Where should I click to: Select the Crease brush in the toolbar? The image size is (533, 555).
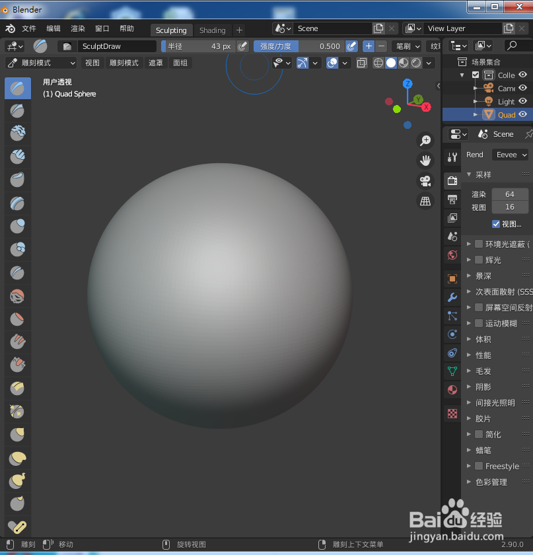(x=17, y=272)
